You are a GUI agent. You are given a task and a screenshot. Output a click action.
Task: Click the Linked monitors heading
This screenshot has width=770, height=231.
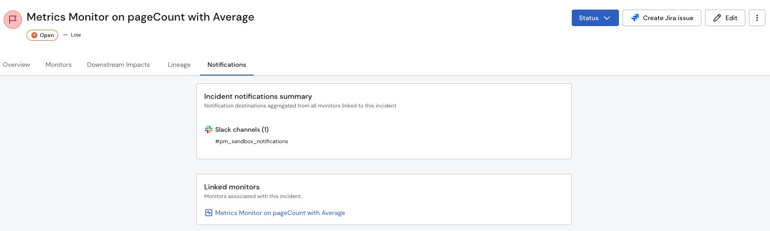(232, 187)
